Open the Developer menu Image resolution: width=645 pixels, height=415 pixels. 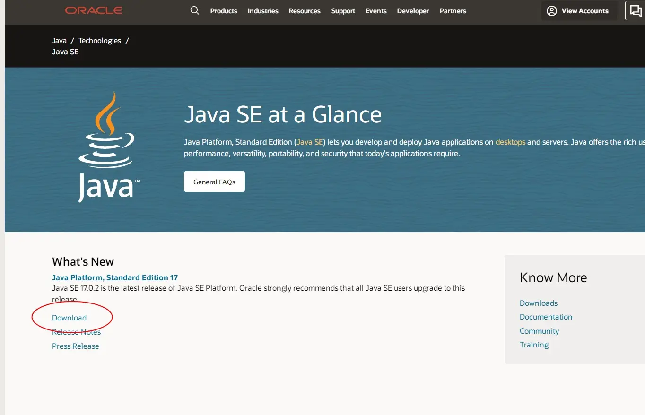[413, 11]
